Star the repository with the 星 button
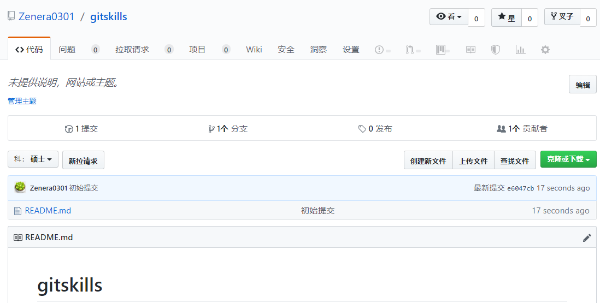 pos(507,17)
